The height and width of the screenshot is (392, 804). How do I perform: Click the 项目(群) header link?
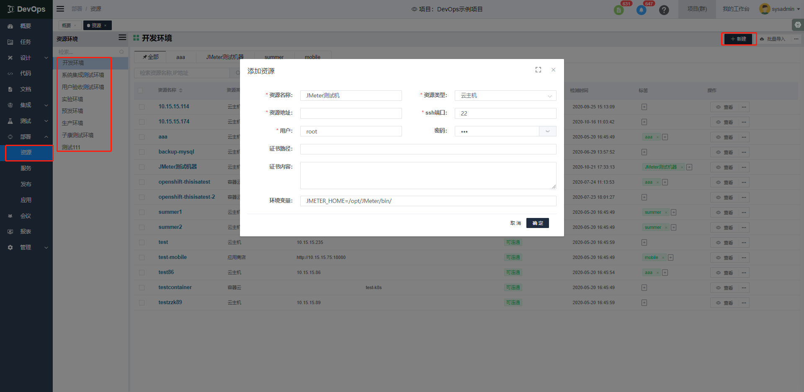coord(697,9)
